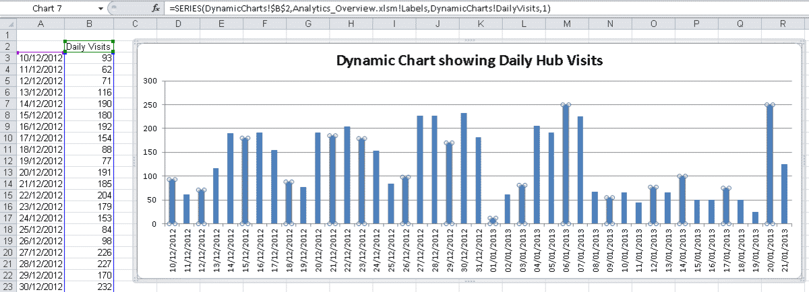Screen dimensions: 809x292
Task: Click the cell containing 10/12/2012
Action: tap(40, 58)
